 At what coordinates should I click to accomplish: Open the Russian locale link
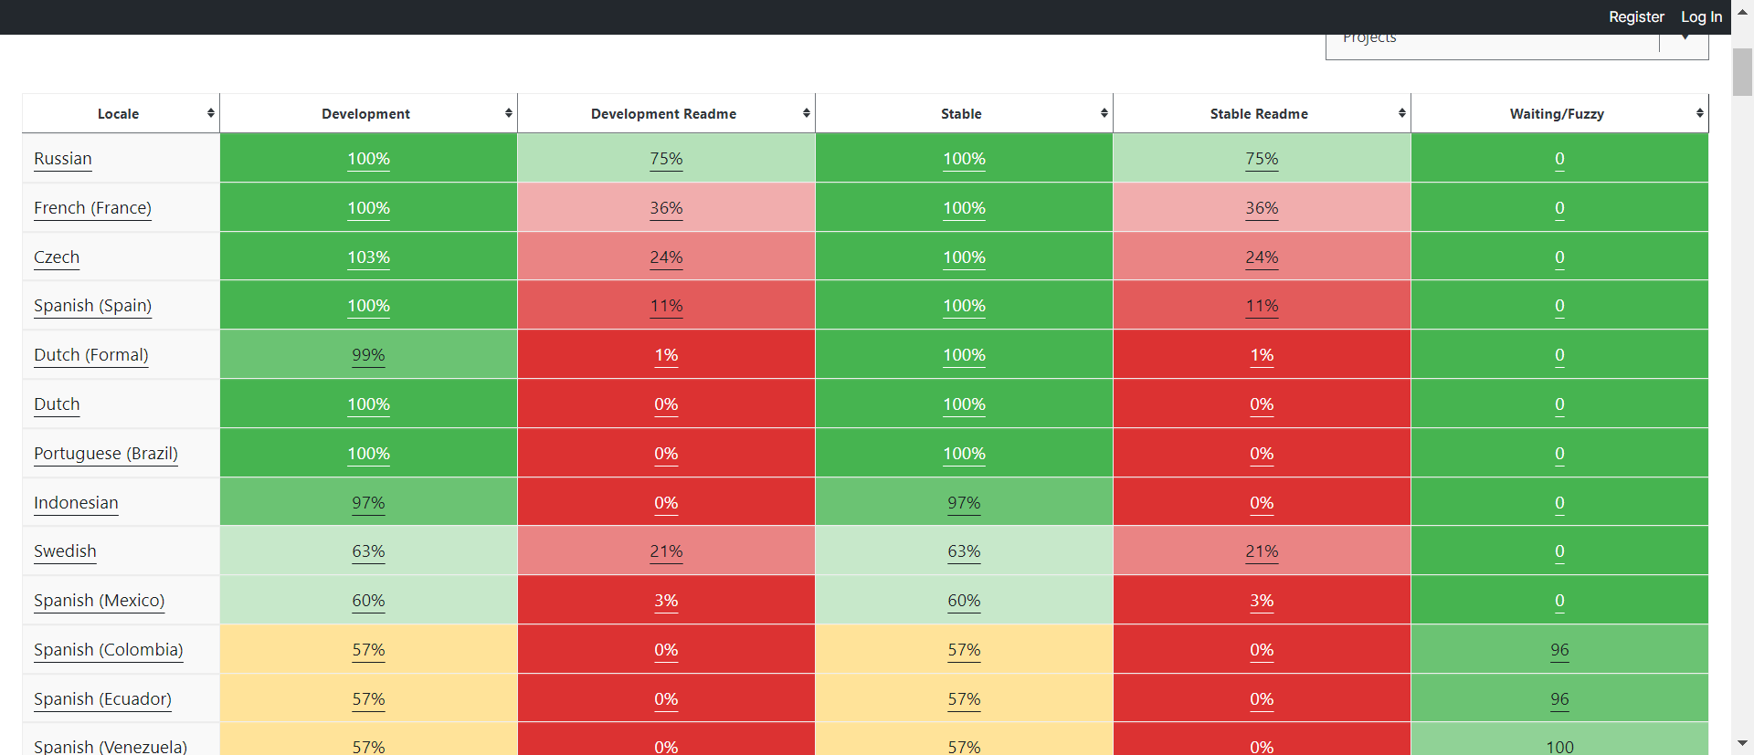(x=63, y=159)
